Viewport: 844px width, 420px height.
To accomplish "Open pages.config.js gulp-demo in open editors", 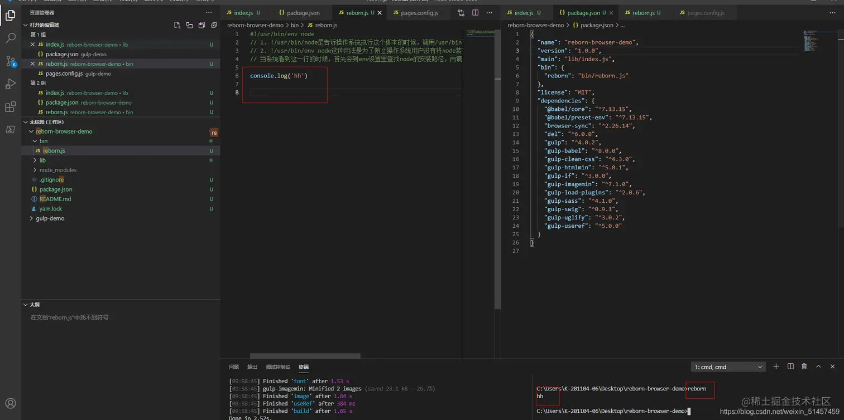I will [x=121, y=74].
